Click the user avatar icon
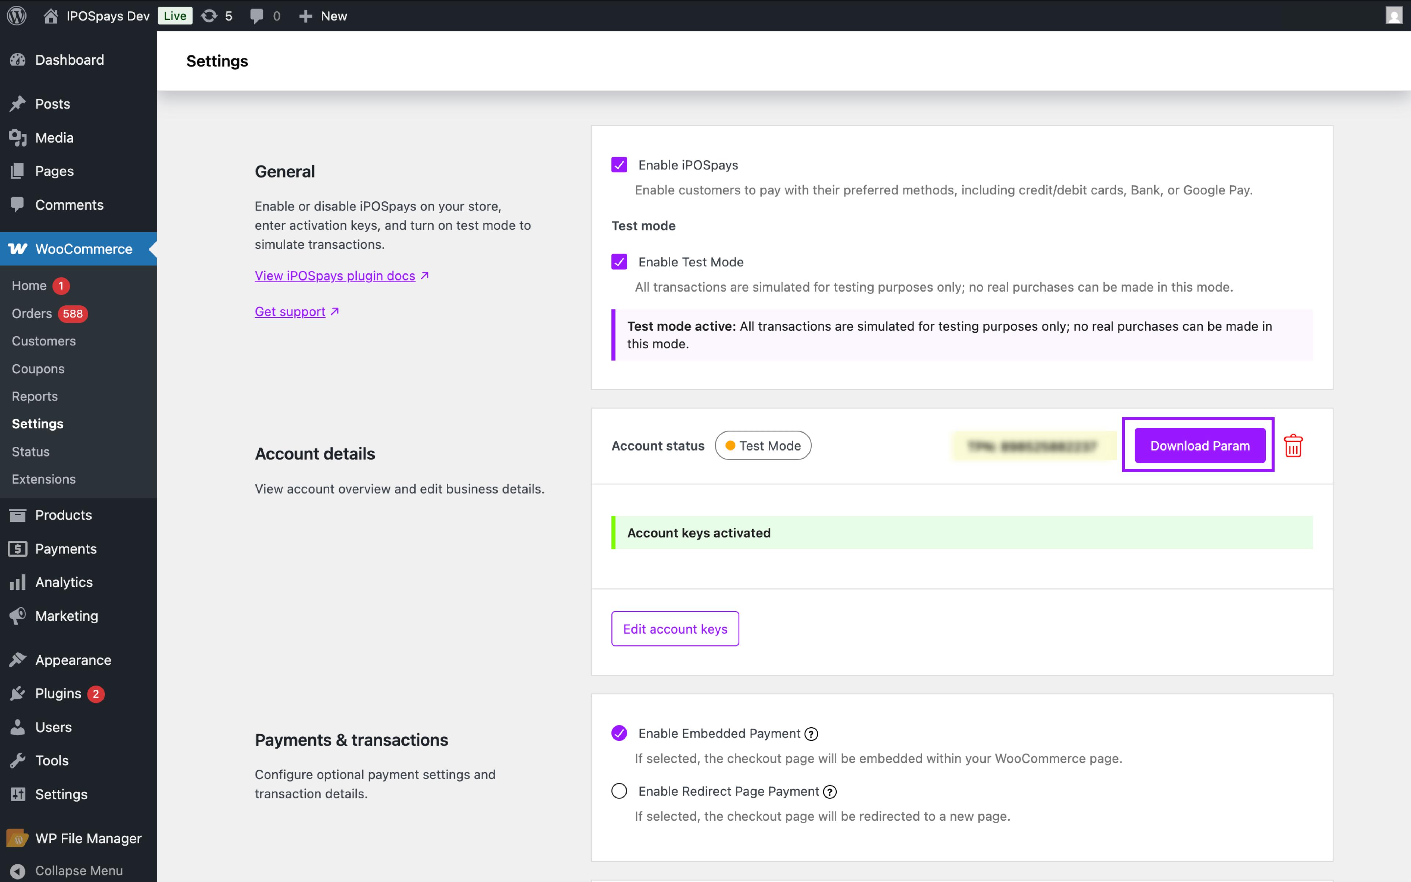1411x882 pixels. [1393, 16]
